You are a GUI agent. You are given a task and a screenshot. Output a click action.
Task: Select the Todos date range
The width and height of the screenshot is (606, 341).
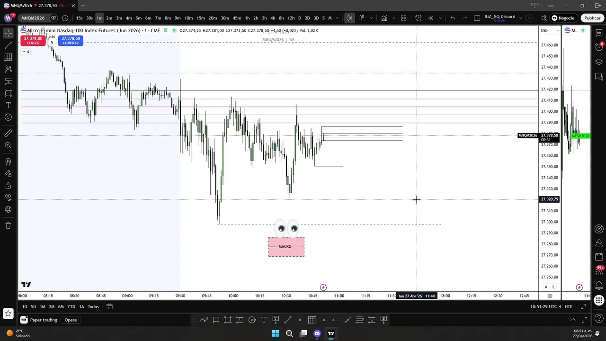pyautogui.click(x=93, y=306)
